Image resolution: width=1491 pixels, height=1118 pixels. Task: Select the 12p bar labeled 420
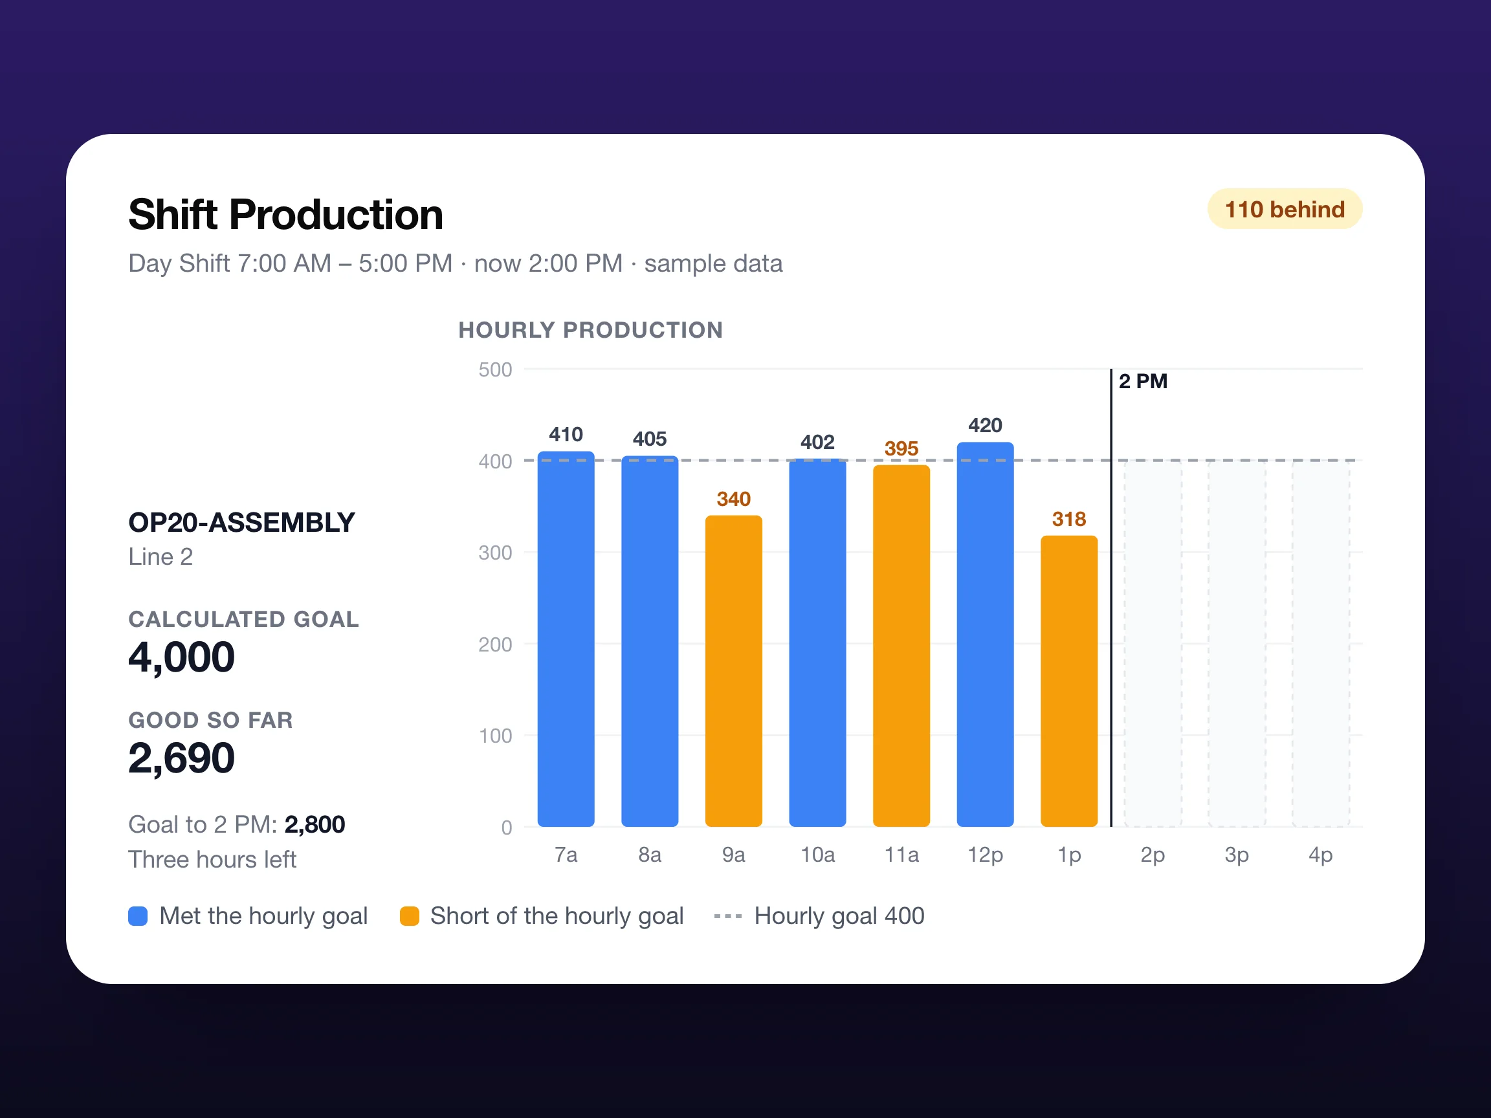click(x=985, y=634)
